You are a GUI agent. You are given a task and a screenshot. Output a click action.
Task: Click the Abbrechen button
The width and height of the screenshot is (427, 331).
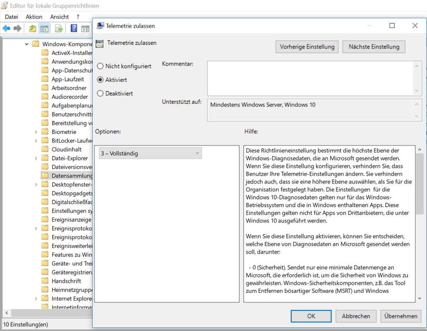click(x=356, y=316)
